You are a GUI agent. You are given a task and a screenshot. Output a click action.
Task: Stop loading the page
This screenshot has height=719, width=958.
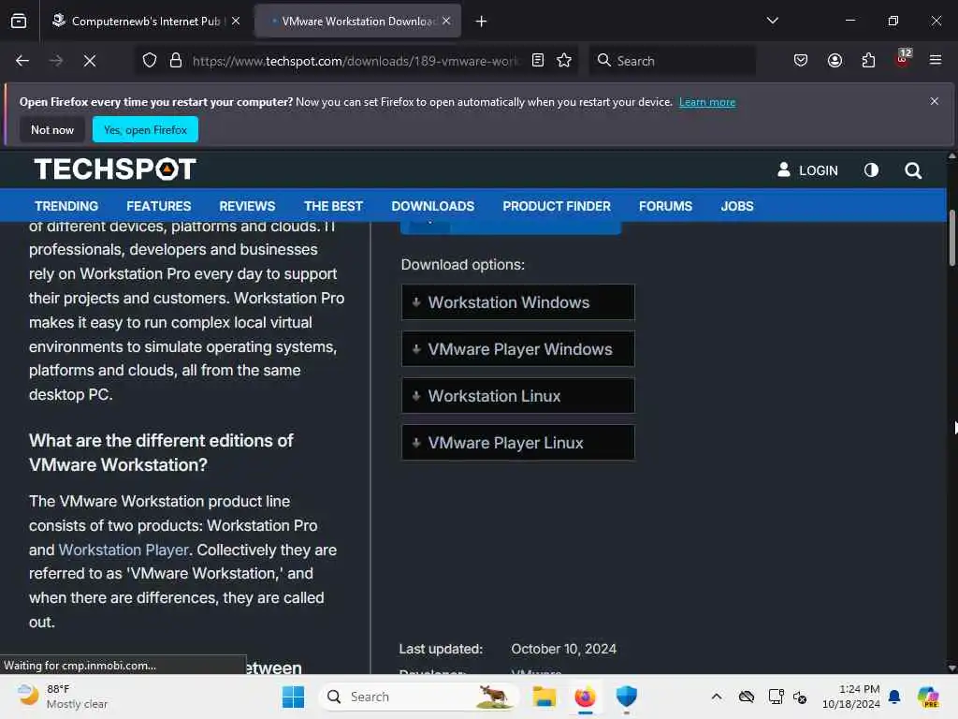click(89, 61)
